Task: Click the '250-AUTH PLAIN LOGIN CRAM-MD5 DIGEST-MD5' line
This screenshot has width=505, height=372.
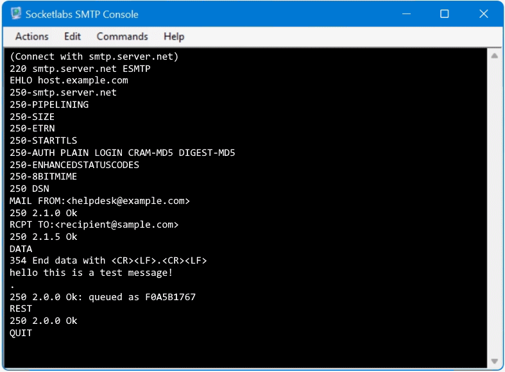Action: click(123, 153)
